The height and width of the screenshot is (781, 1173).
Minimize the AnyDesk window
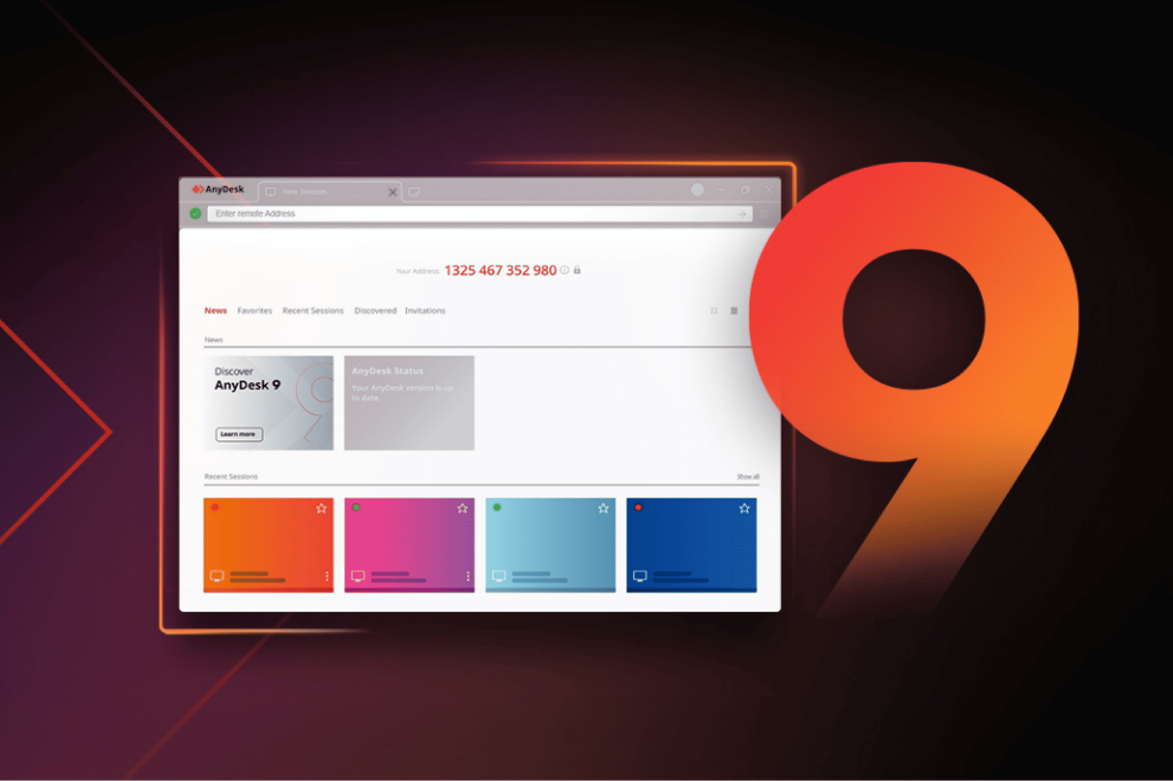click(721, 190)
